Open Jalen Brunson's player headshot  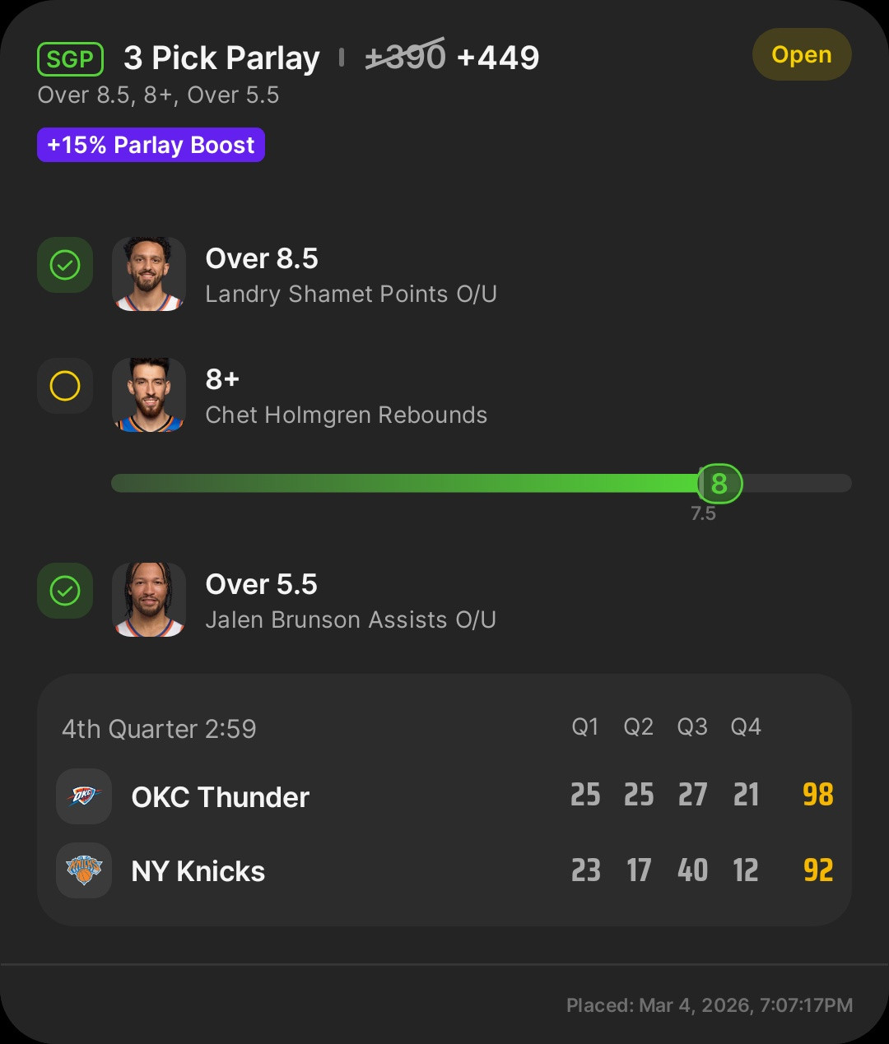[x=149, y=600]
